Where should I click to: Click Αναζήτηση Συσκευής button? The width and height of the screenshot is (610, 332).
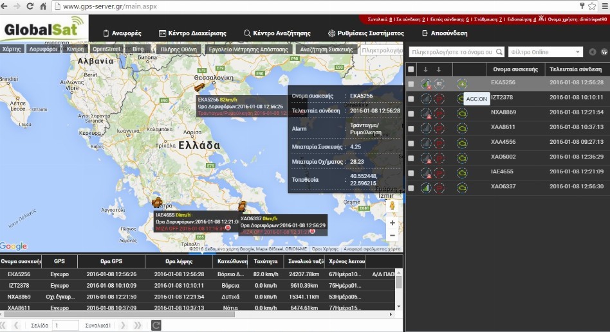click(x=326, y=49)
